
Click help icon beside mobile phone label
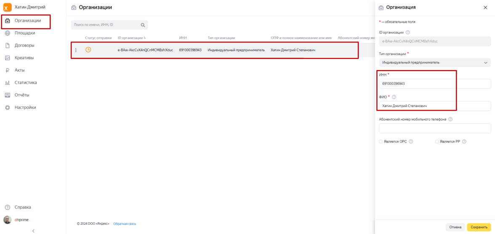tap(450, 119)
